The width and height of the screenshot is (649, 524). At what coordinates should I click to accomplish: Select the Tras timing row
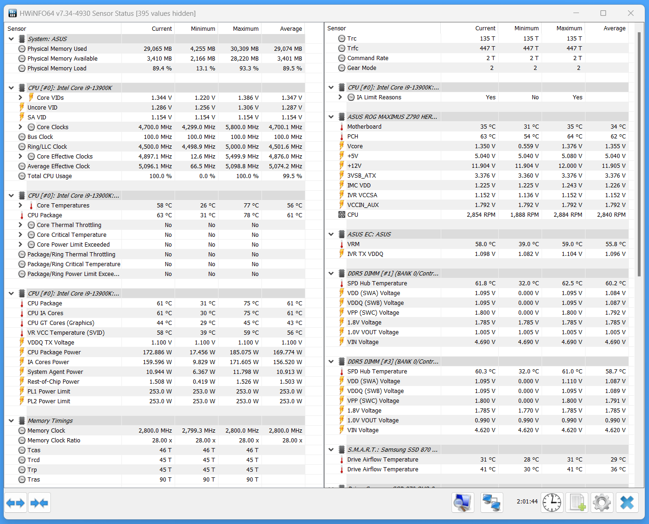[x=155, y=480]
